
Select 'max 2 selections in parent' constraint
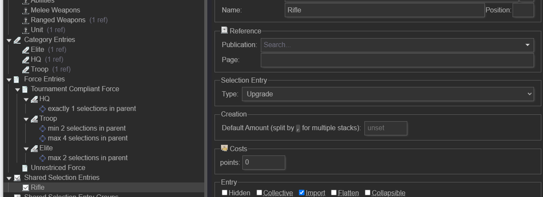click(x=88, y=158)
